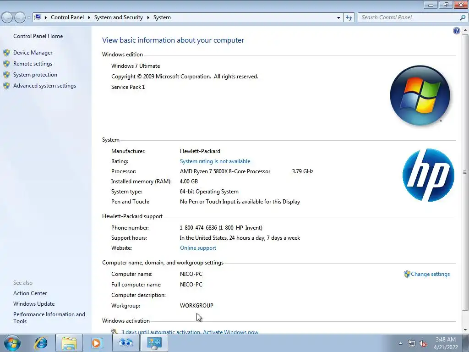Click the Control Panel taskbar button
Screen dimensions: 469x352
(x=154, y=343)
